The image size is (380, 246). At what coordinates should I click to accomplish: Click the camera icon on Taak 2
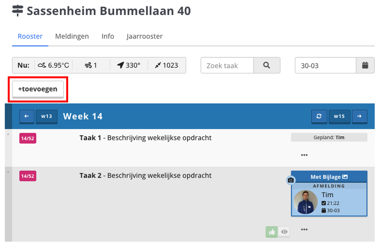click(x=291, y=180)
